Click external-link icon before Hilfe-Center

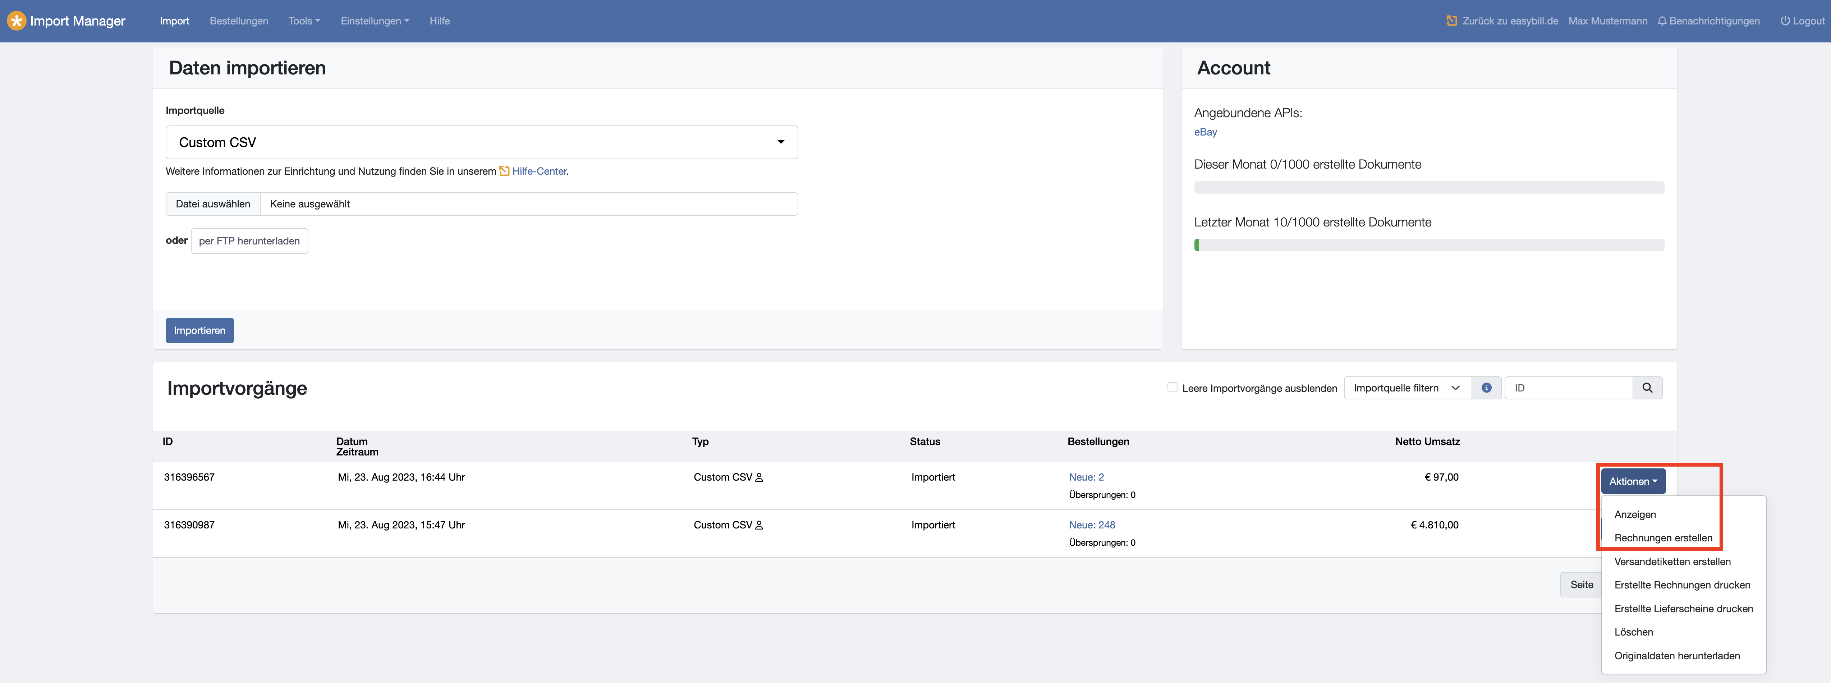504,171
